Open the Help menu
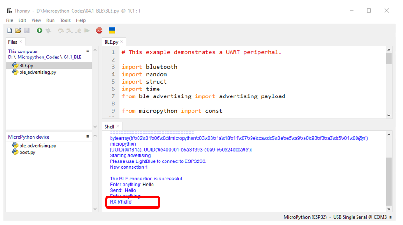The width and height of the screenshot is (403, 225). coord(81,20)
